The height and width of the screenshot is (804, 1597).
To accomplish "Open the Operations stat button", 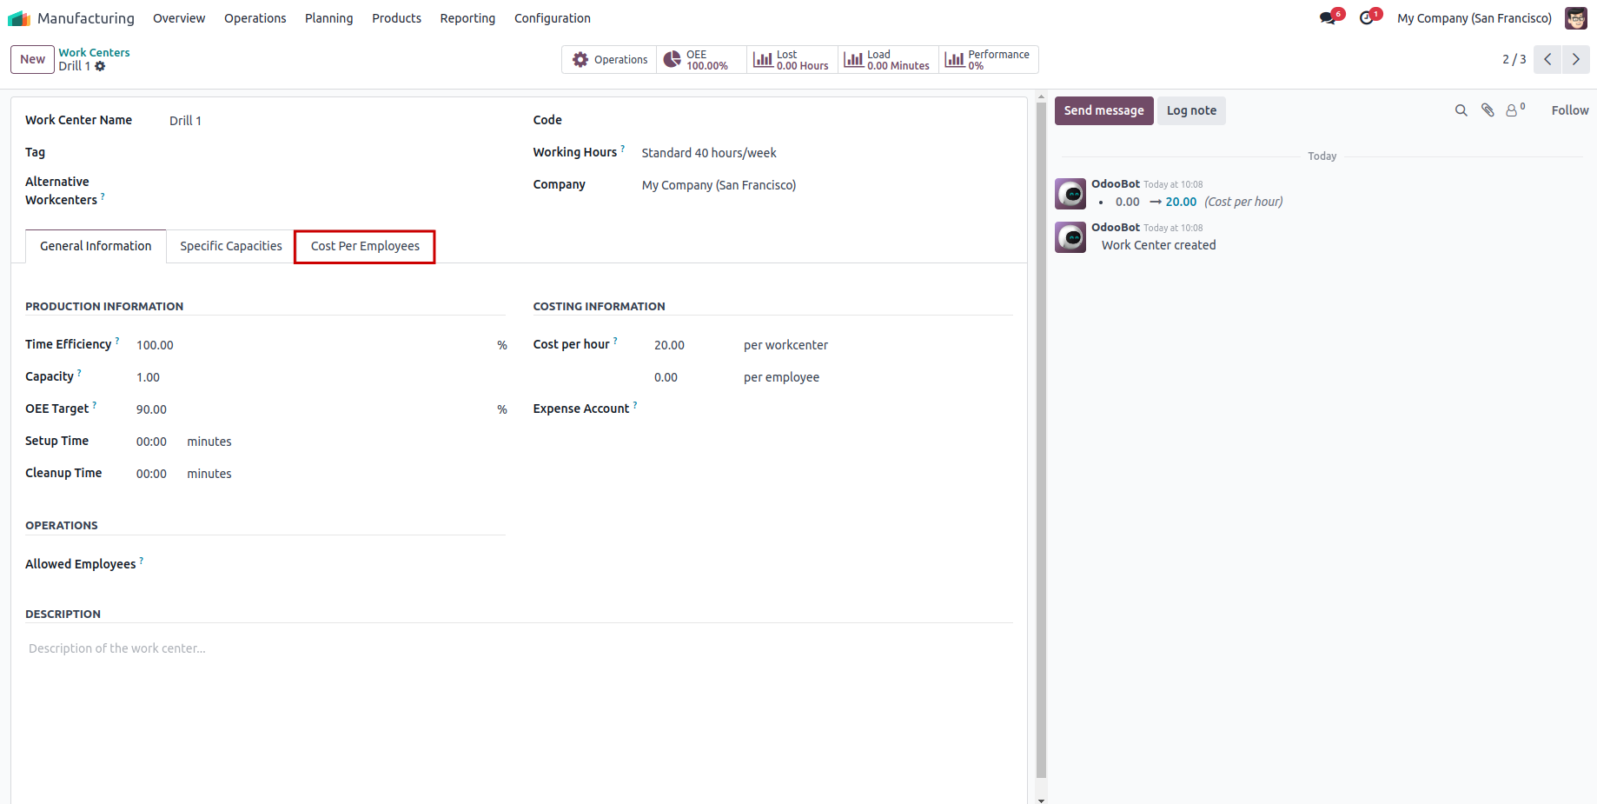I will [x=609, y=60].
